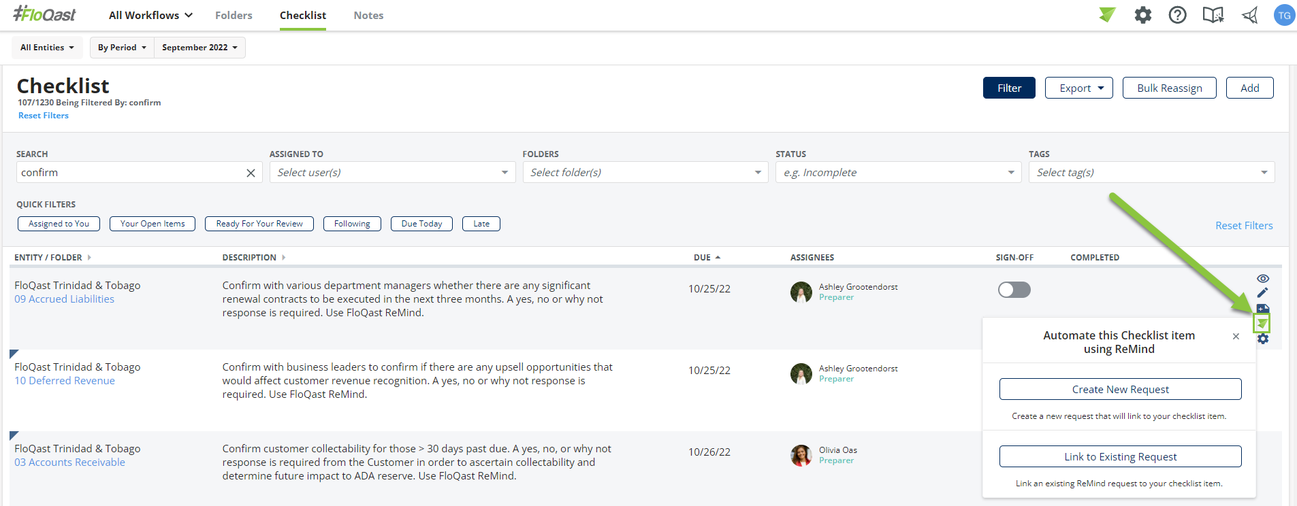The width and height of the screenshot is (1297, 506).
Task: Click the FloQast logo
Action: pos(44,14)
